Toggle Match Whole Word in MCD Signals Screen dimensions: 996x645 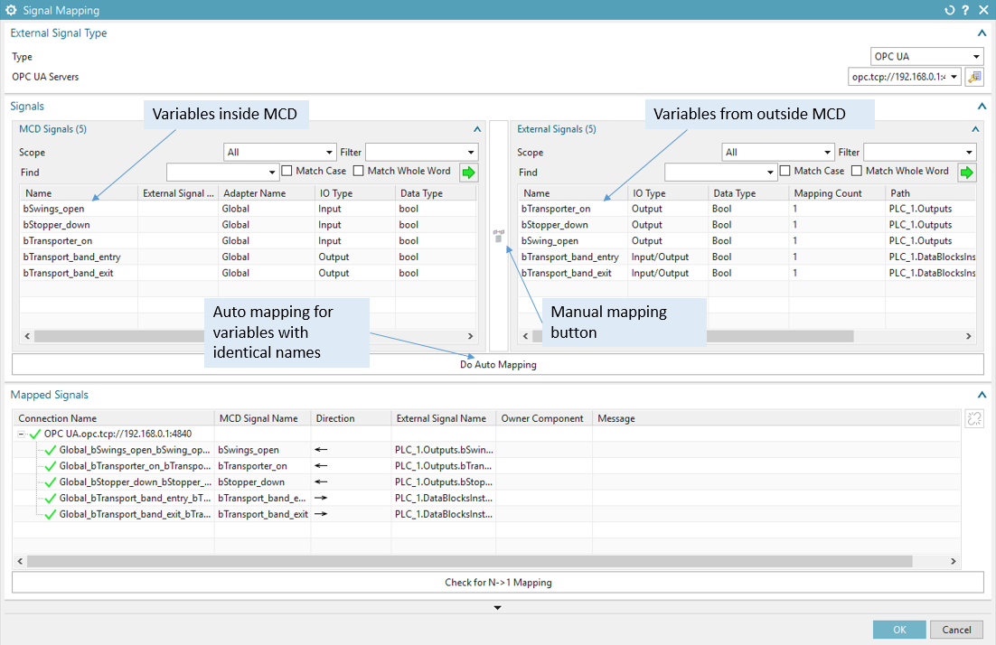(359, 171)
